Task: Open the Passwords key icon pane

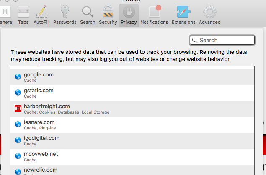Action: point(65,15)
